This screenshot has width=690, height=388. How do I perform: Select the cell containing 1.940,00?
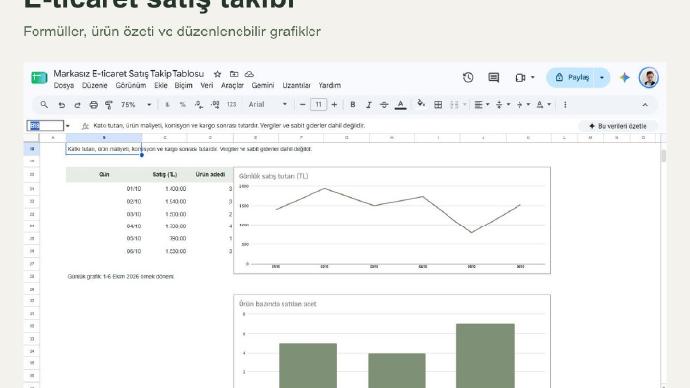[x=165, y=201]
